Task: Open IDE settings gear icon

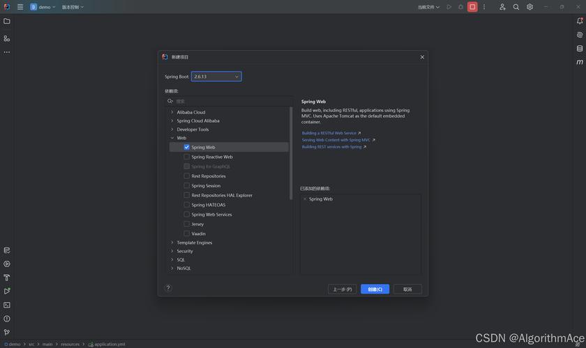Action: [x=529, y=7]
